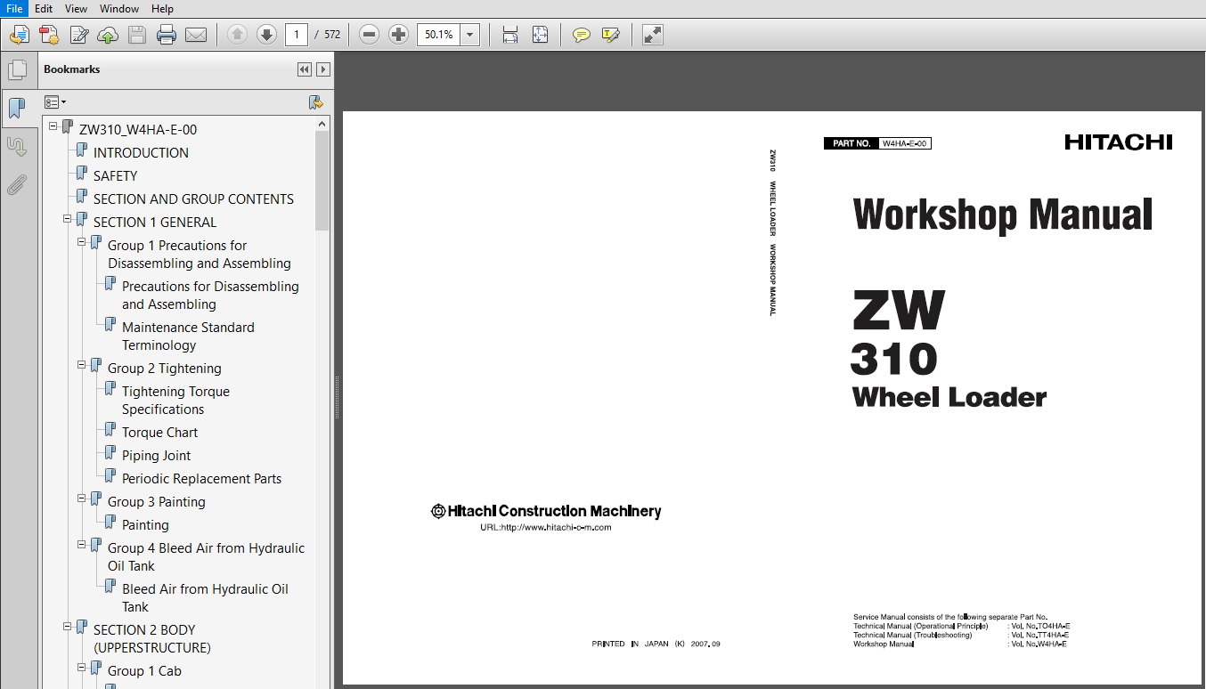Open the Signatures panel
The width and height of the screenshot is (1206, 689).
click(17, 147)
